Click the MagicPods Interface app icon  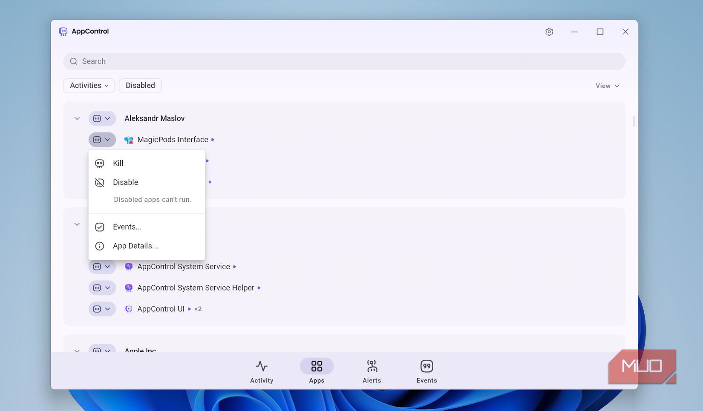pos(128,139)
